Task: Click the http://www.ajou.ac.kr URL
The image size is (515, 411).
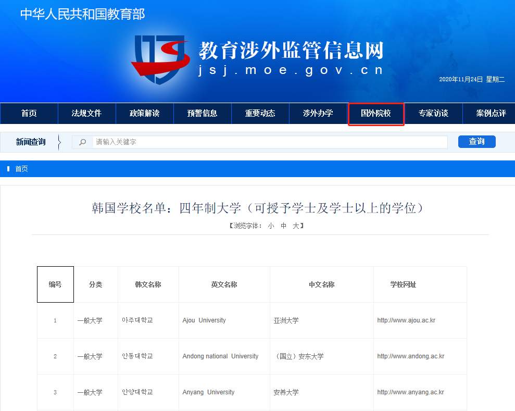Action: click(x=406, y=320)
